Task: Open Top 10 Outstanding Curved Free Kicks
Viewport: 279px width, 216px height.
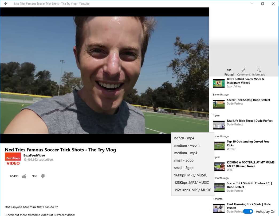Action: [x=248, y=143]
